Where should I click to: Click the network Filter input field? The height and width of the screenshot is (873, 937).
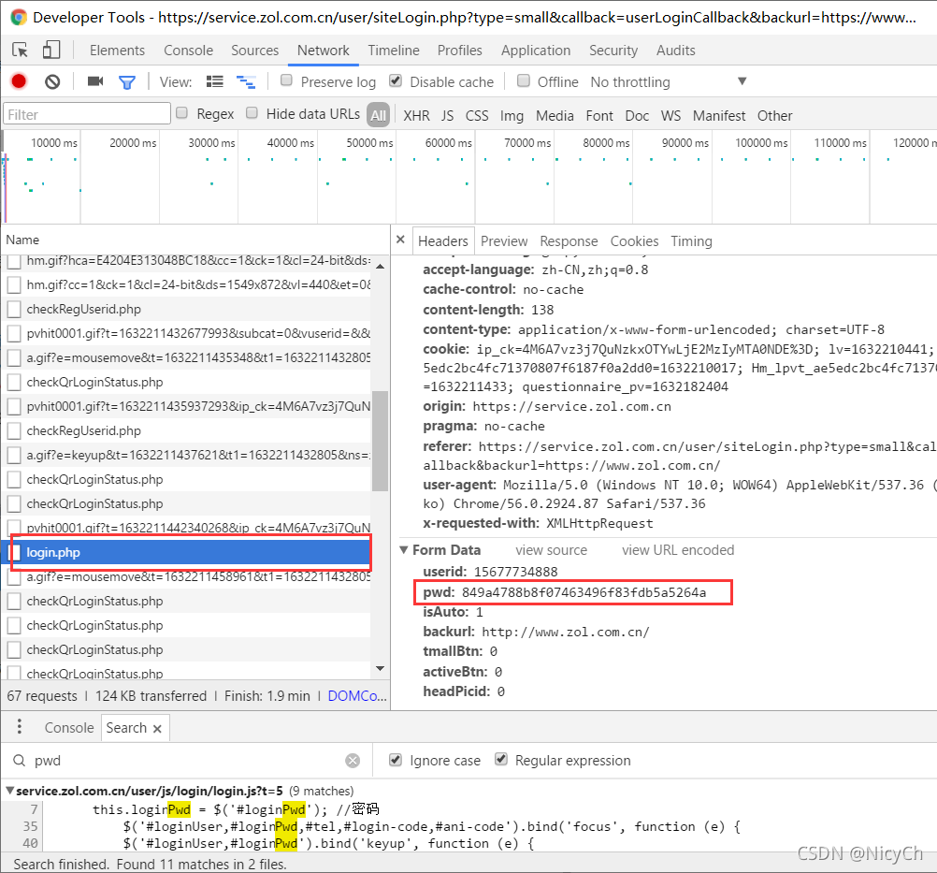point(87,114)
